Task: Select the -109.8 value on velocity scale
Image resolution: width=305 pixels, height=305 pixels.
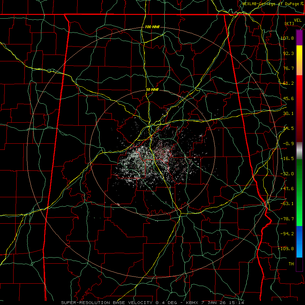Action: pyautogui.click(x=286, y=249)
